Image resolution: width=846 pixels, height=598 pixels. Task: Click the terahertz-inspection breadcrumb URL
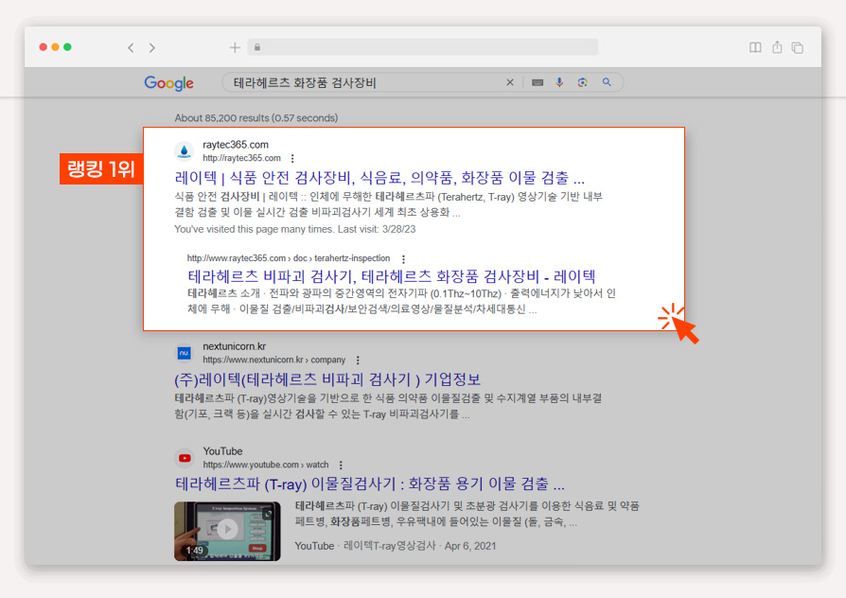[289, 258]
